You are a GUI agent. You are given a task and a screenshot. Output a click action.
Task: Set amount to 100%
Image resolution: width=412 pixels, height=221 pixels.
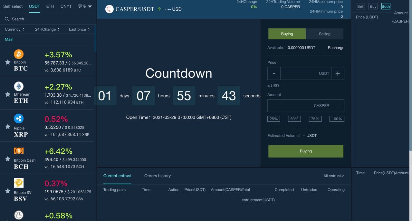tap(337, 119)
